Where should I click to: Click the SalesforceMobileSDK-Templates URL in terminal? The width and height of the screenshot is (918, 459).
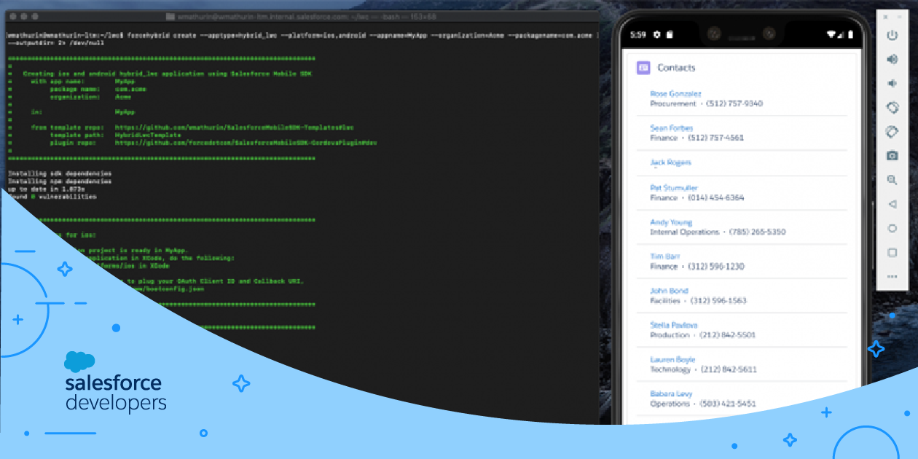tap(235, 127)
